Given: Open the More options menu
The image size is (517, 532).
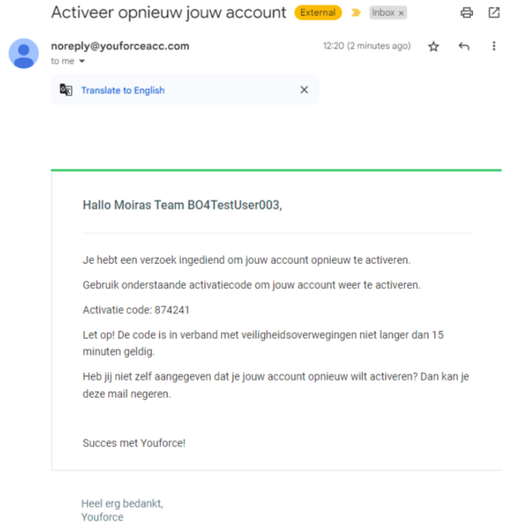Looking at the screenshot, I should point(493,47).
